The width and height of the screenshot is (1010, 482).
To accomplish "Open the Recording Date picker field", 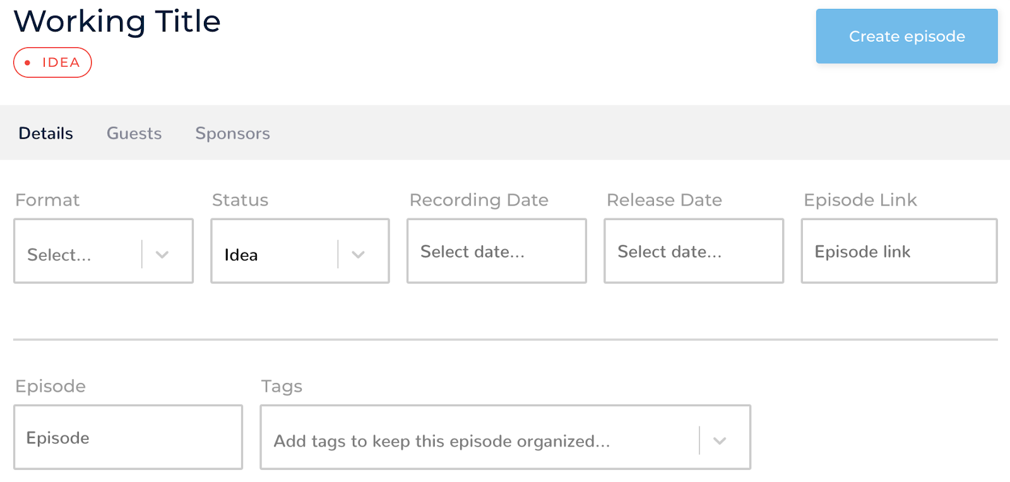I will [x=496, y=251].
